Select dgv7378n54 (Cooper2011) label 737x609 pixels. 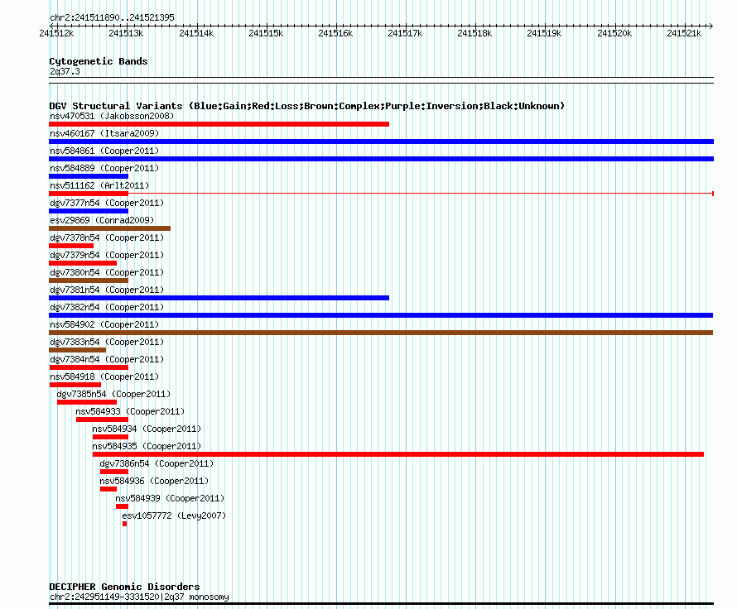107,237
